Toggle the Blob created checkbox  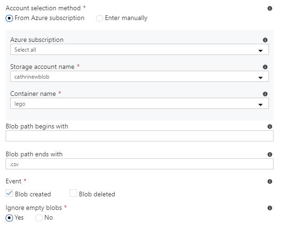click(x=9, y=194)
